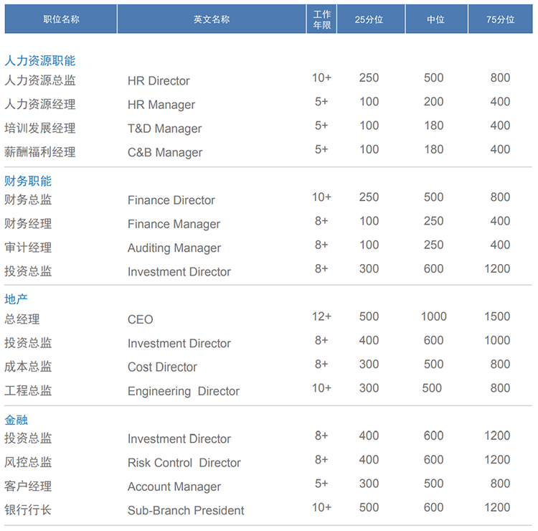Select the 银行行长 position name
The height and width of the screenshot is (531, 538).
point(28,510)
